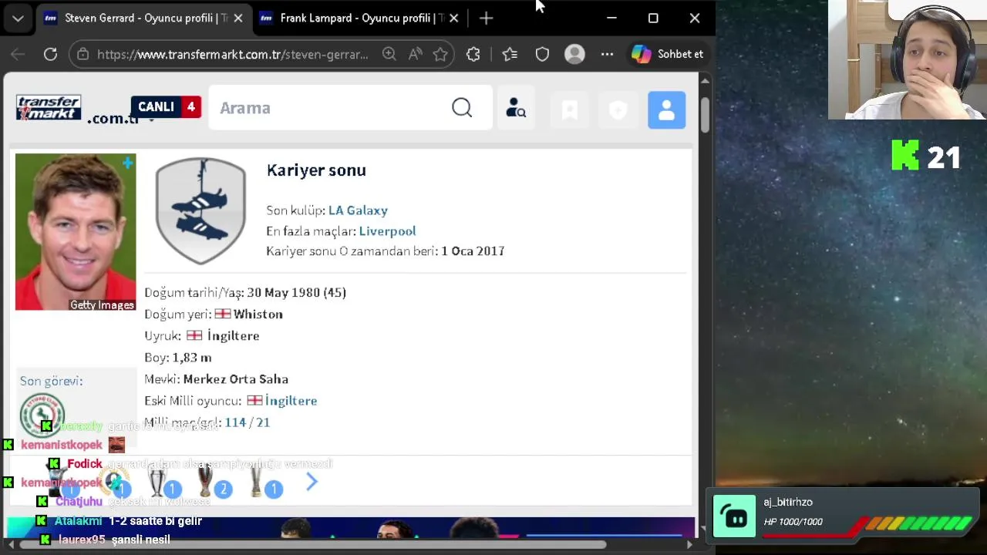
Task: Select the 'Whiston' birthplace text
Action: click(x=258, y=314)
